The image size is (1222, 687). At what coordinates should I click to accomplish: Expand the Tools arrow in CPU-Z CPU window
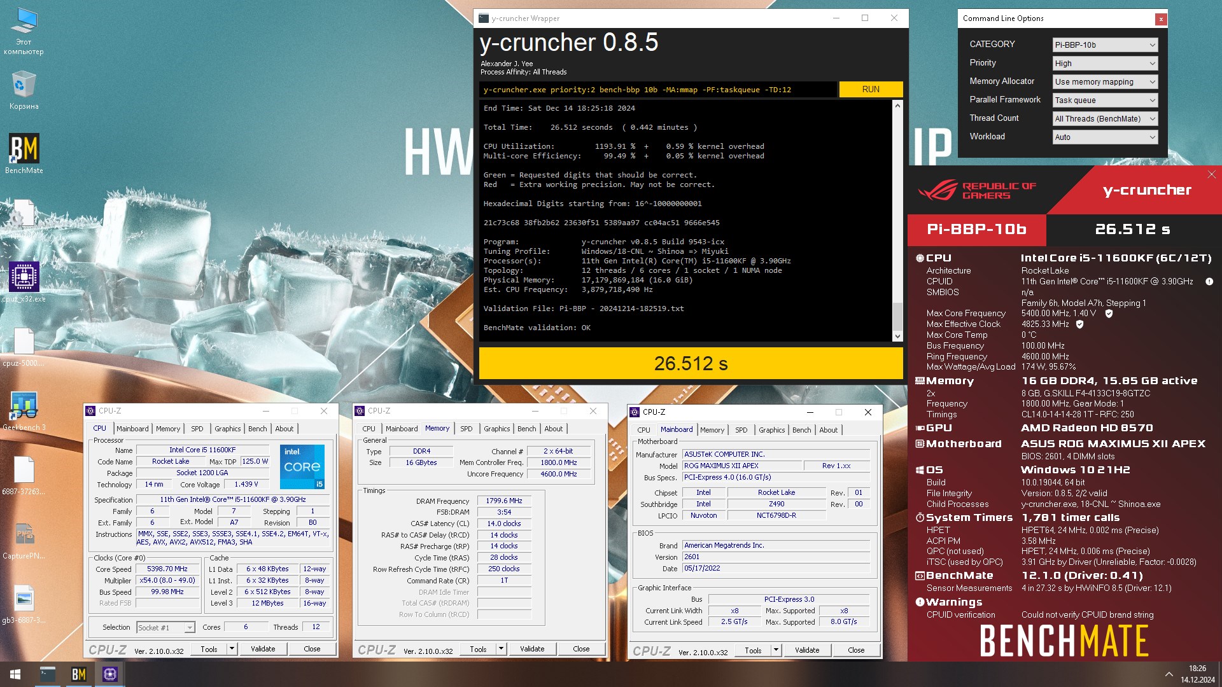click(232, 649)
